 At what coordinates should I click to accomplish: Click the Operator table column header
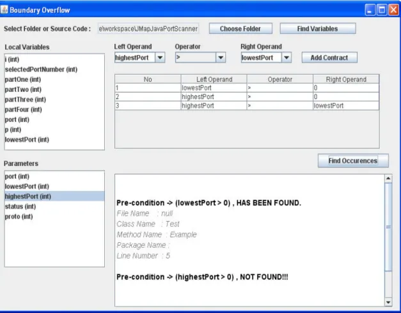coord(280,79)
